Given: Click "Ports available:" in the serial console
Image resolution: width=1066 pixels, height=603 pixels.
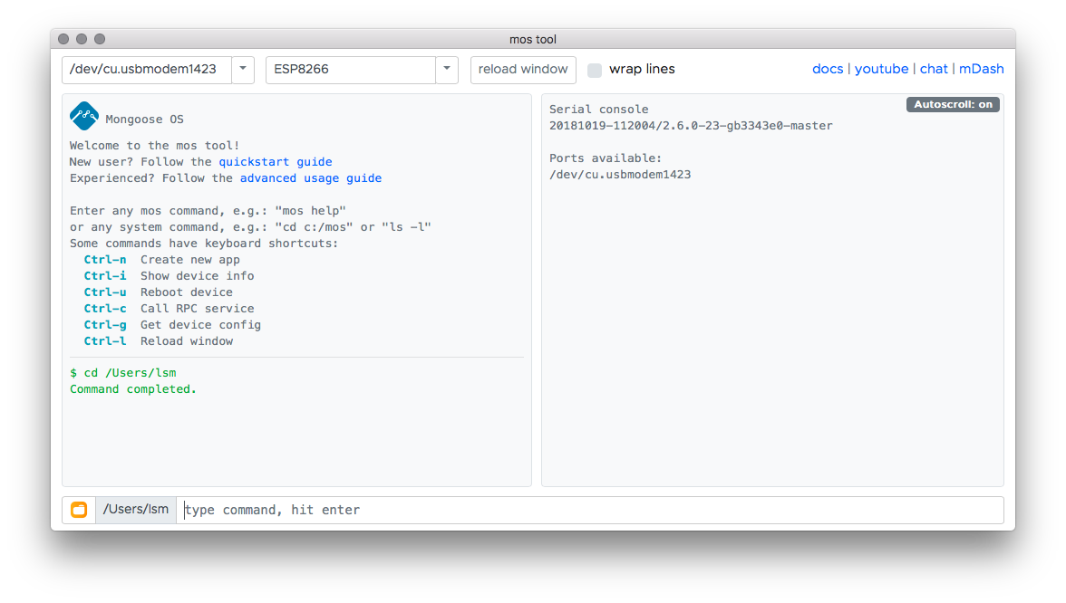Looking at the screenshot, I should 606,158.
